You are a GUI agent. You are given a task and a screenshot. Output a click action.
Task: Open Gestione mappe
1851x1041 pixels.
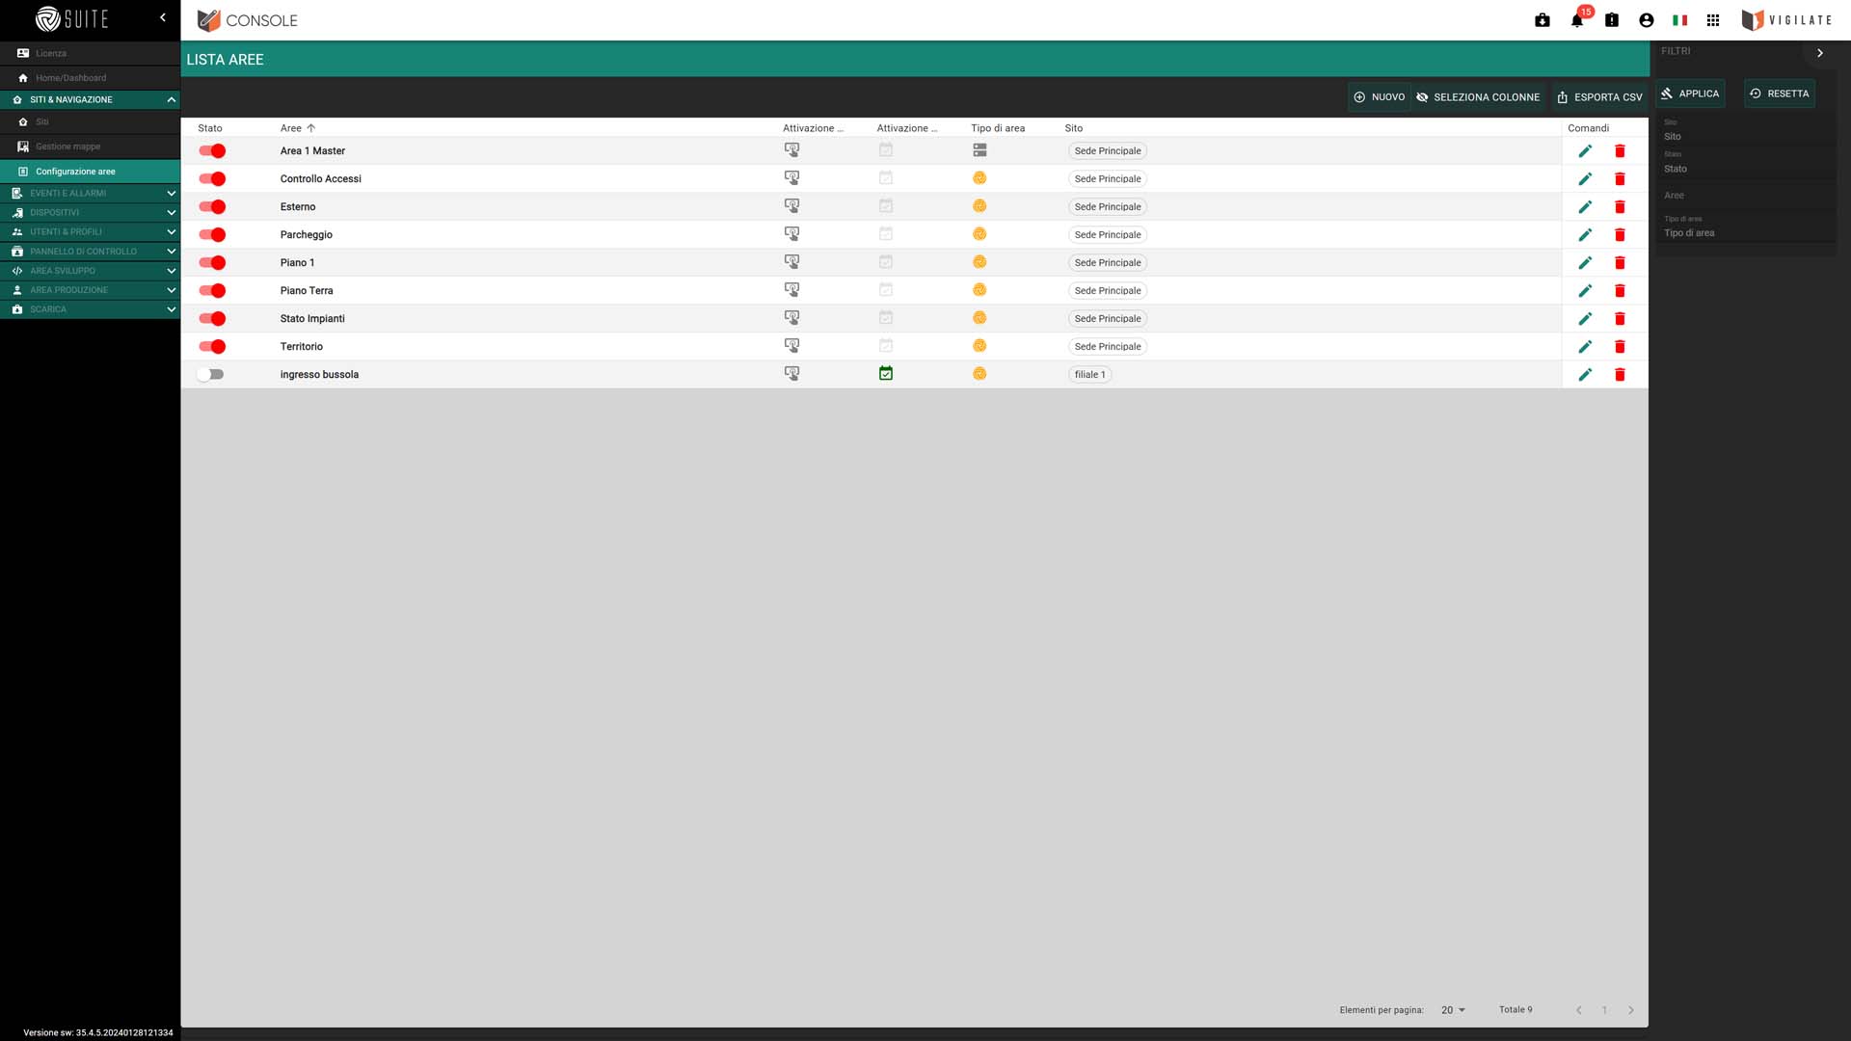coord(90,147)
